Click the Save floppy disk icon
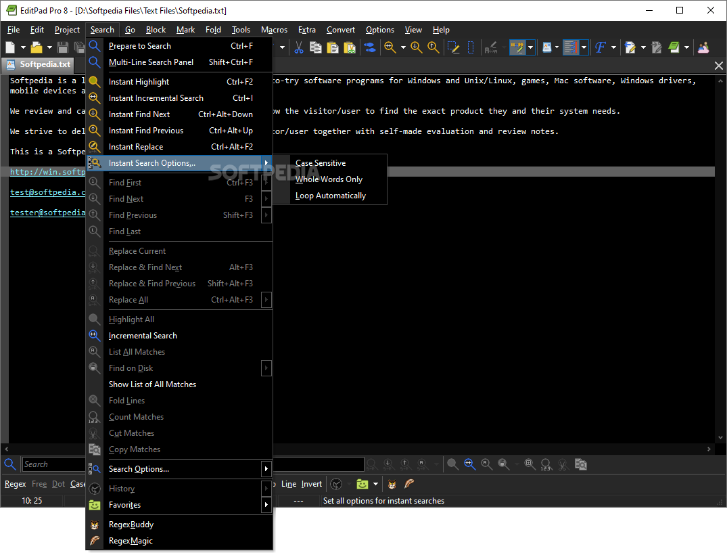The height and width of the screenshot is (553, 727). tap(63, 47)
